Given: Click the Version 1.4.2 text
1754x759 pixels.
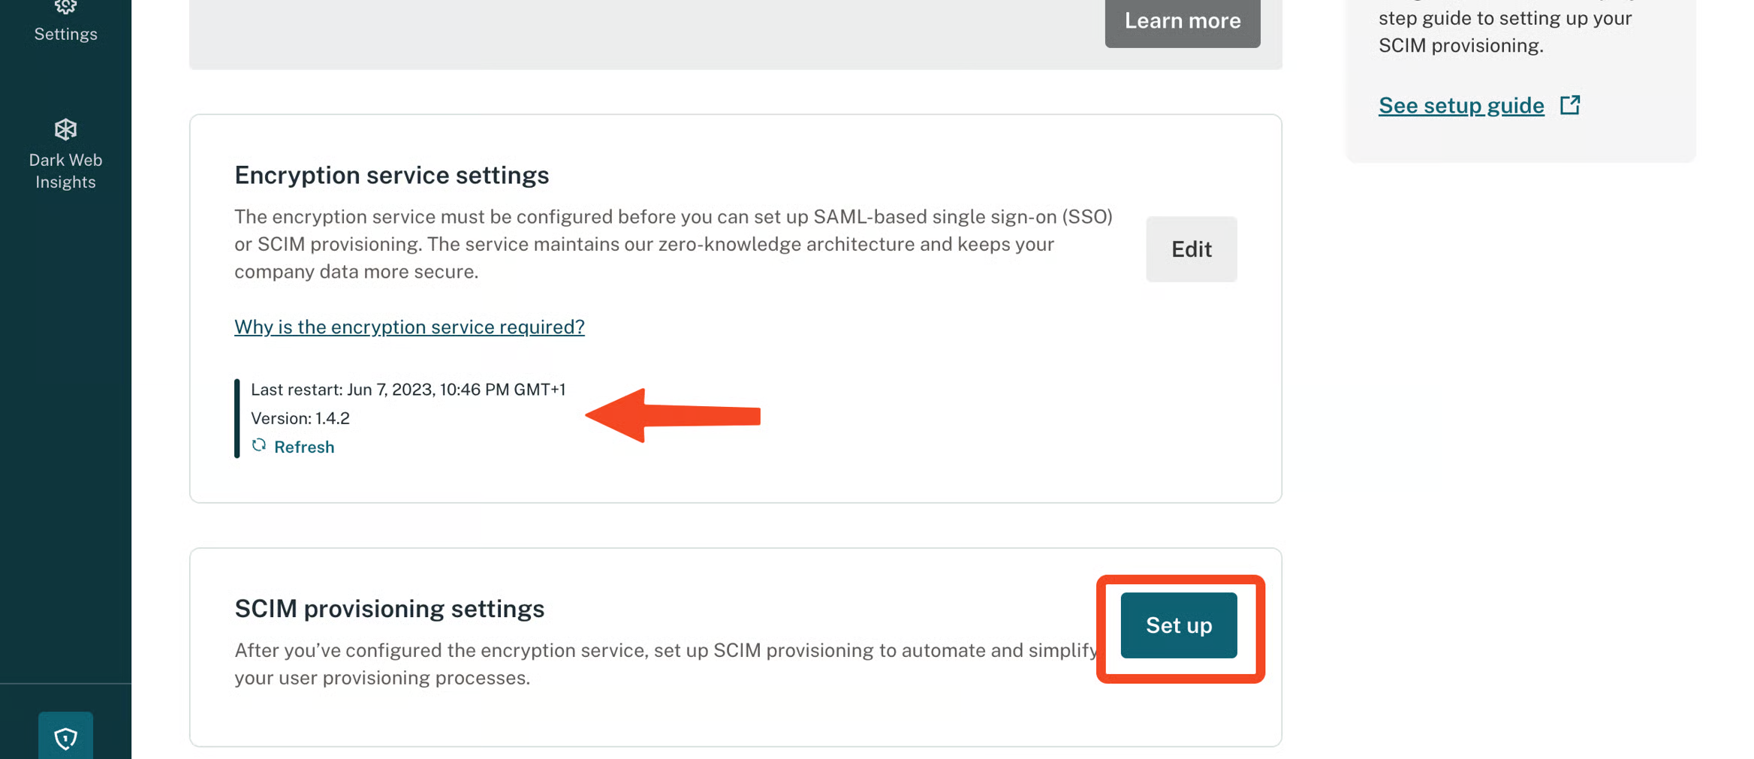Looking at the screenshot, I should 300,418.
